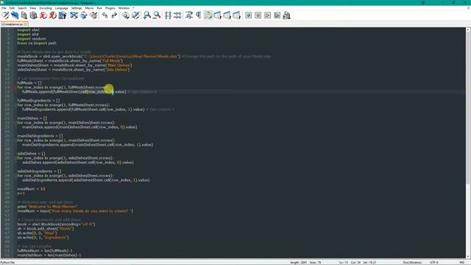Image resolution: width=471 pixels, height=265 pixels.
Task: Toggle synchronized vertical scrolling
Action: (168, 15)
